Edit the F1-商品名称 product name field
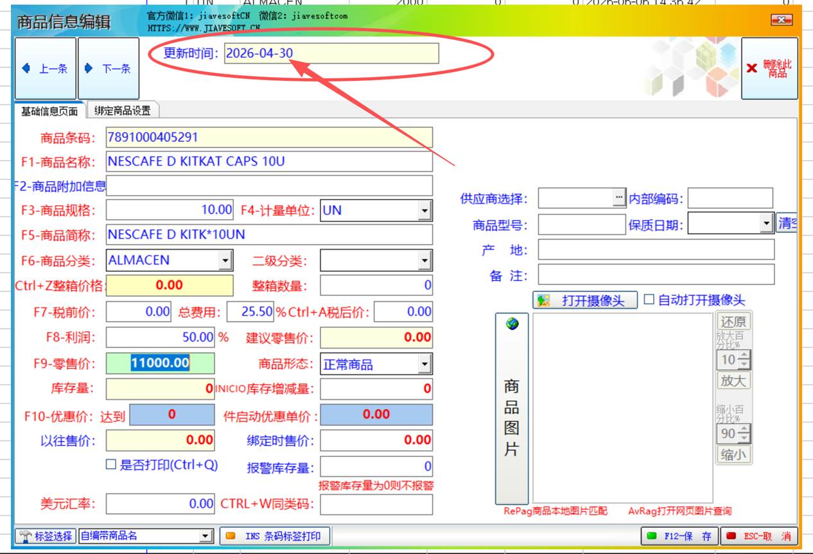Screen dimensions: 813x554 pos(269,161)
